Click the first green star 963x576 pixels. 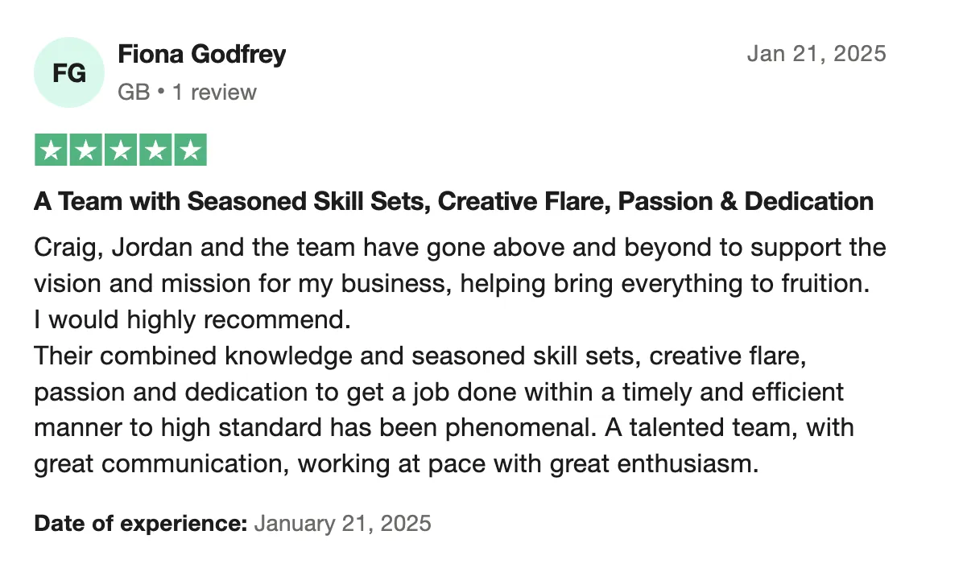(51, 150)
